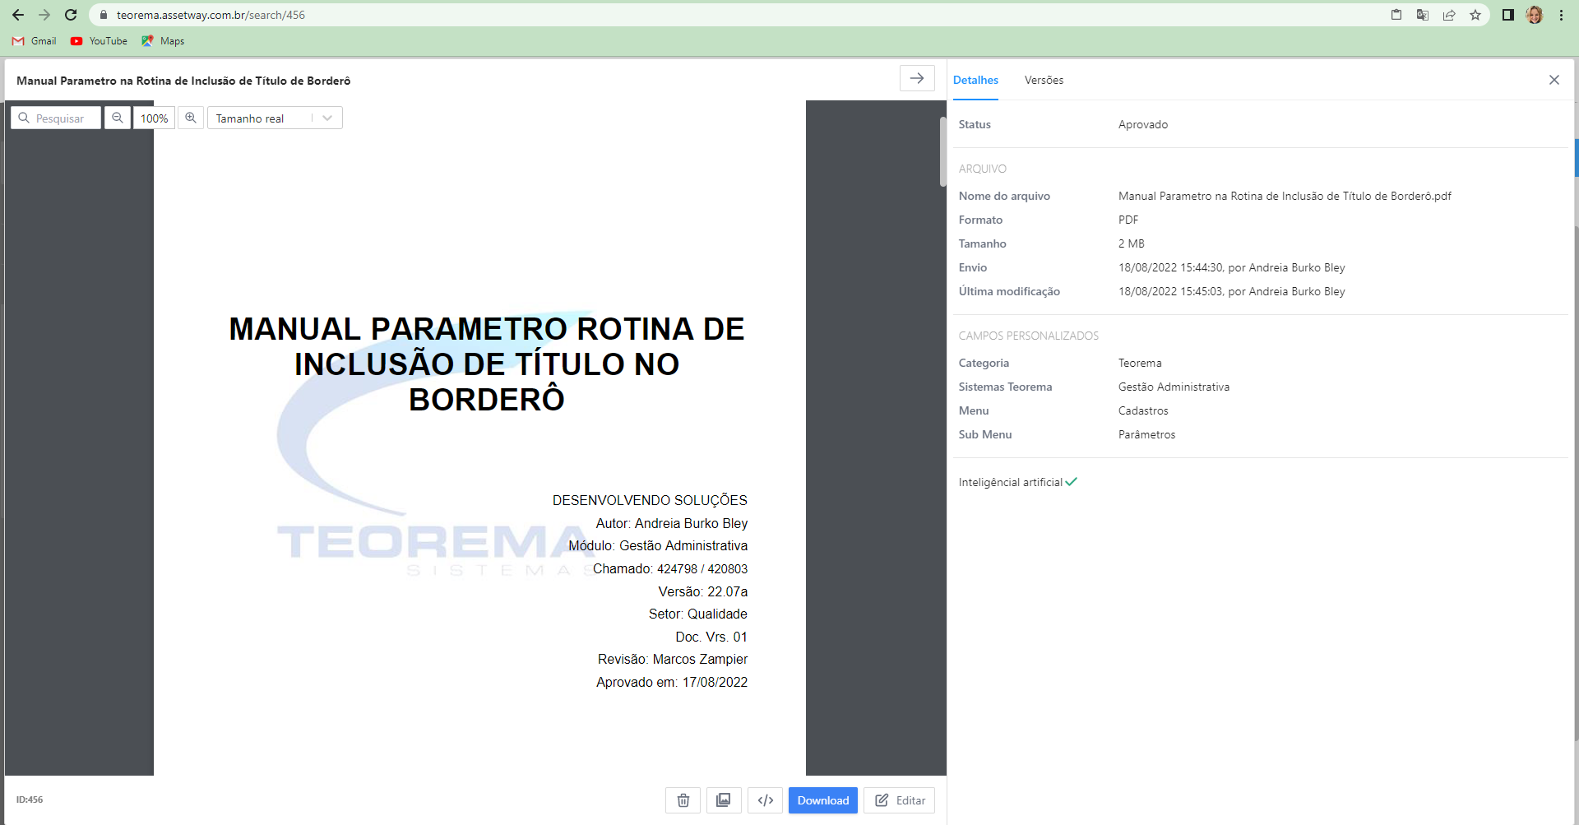Click the Envio date value

[x=1232, y=267]
